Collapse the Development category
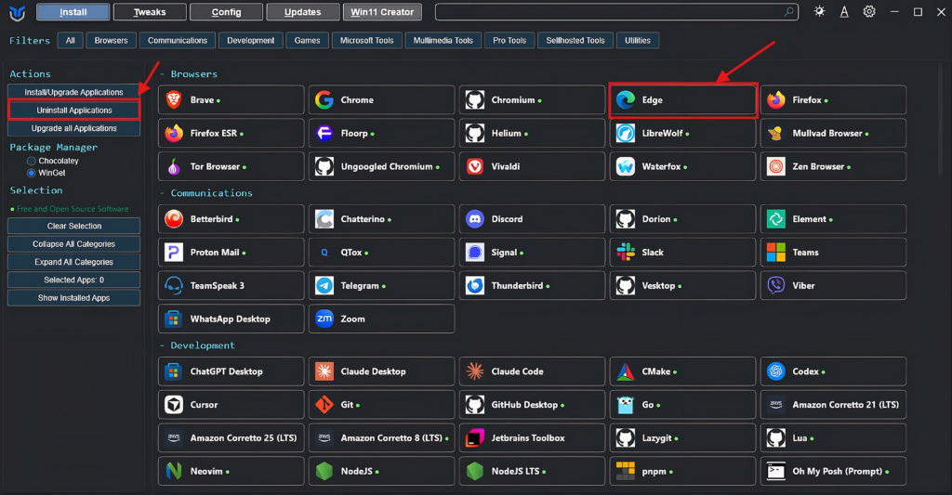 pyautogui.click(x=198, y=345)
